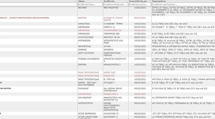Click the Διεύθυνση search filter field
This screenshot has width=215, height=119.
[116, 4]
